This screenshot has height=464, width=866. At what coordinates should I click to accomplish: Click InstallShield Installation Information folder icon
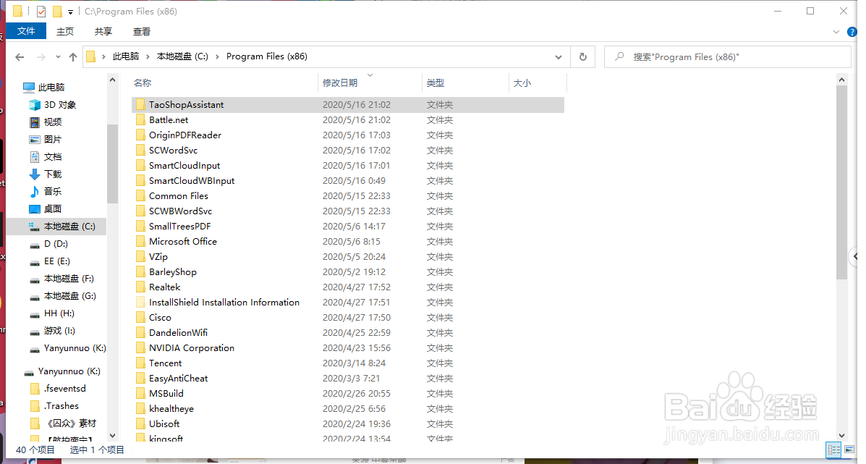click(140, 302)
